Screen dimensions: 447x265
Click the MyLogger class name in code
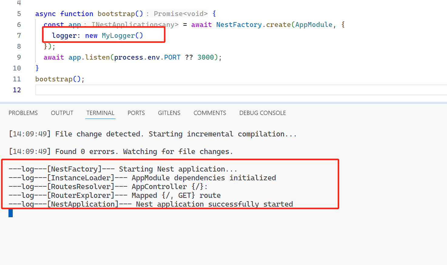coord(118,36)
